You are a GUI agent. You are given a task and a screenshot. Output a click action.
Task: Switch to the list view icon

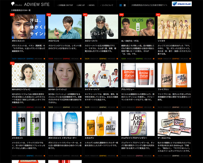click(x=125, y=5)
